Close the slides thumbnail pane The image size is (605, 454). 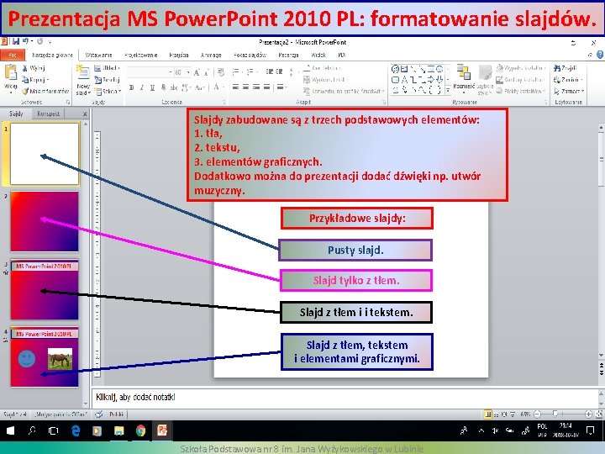pos(85,113)
